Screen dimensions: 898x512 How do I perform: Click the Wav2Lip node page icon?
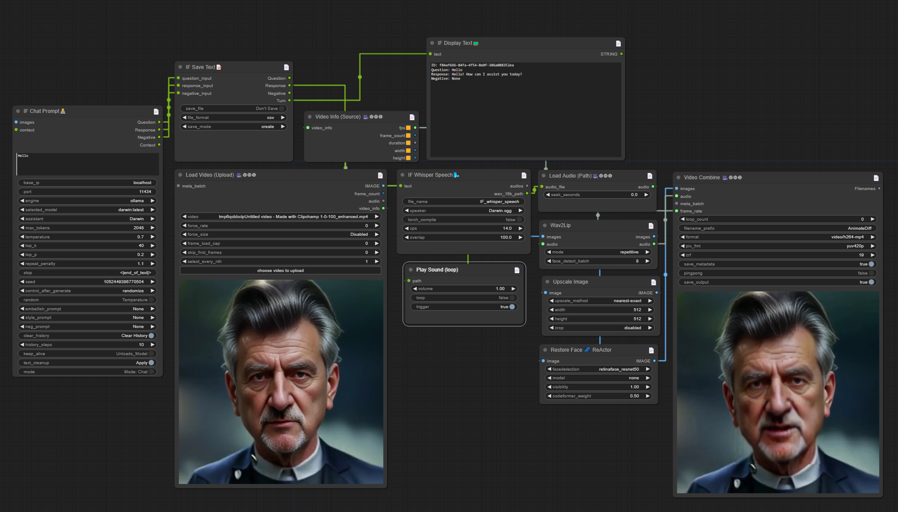[651, 226]
